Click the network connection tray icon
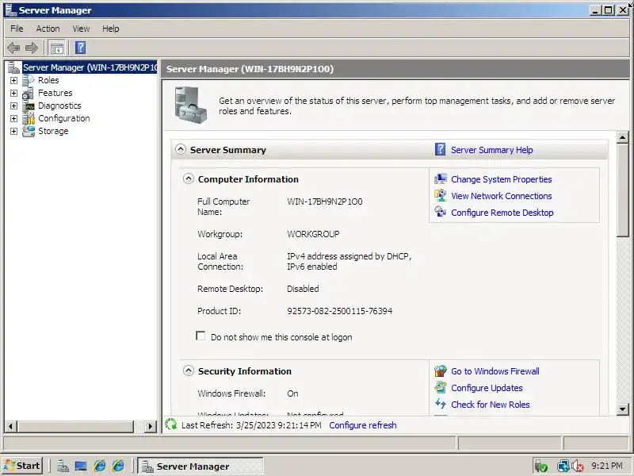This screenshot has height=476, width=634. (563, 466)
